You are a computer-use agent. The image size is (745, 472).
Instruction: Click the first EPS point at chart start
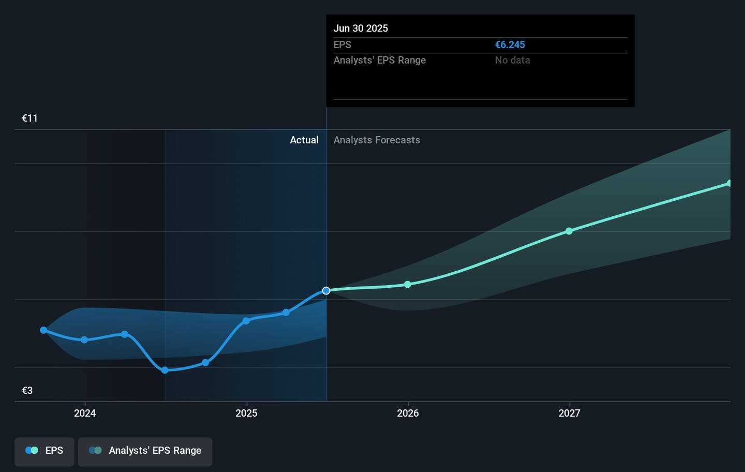point(43,330)
